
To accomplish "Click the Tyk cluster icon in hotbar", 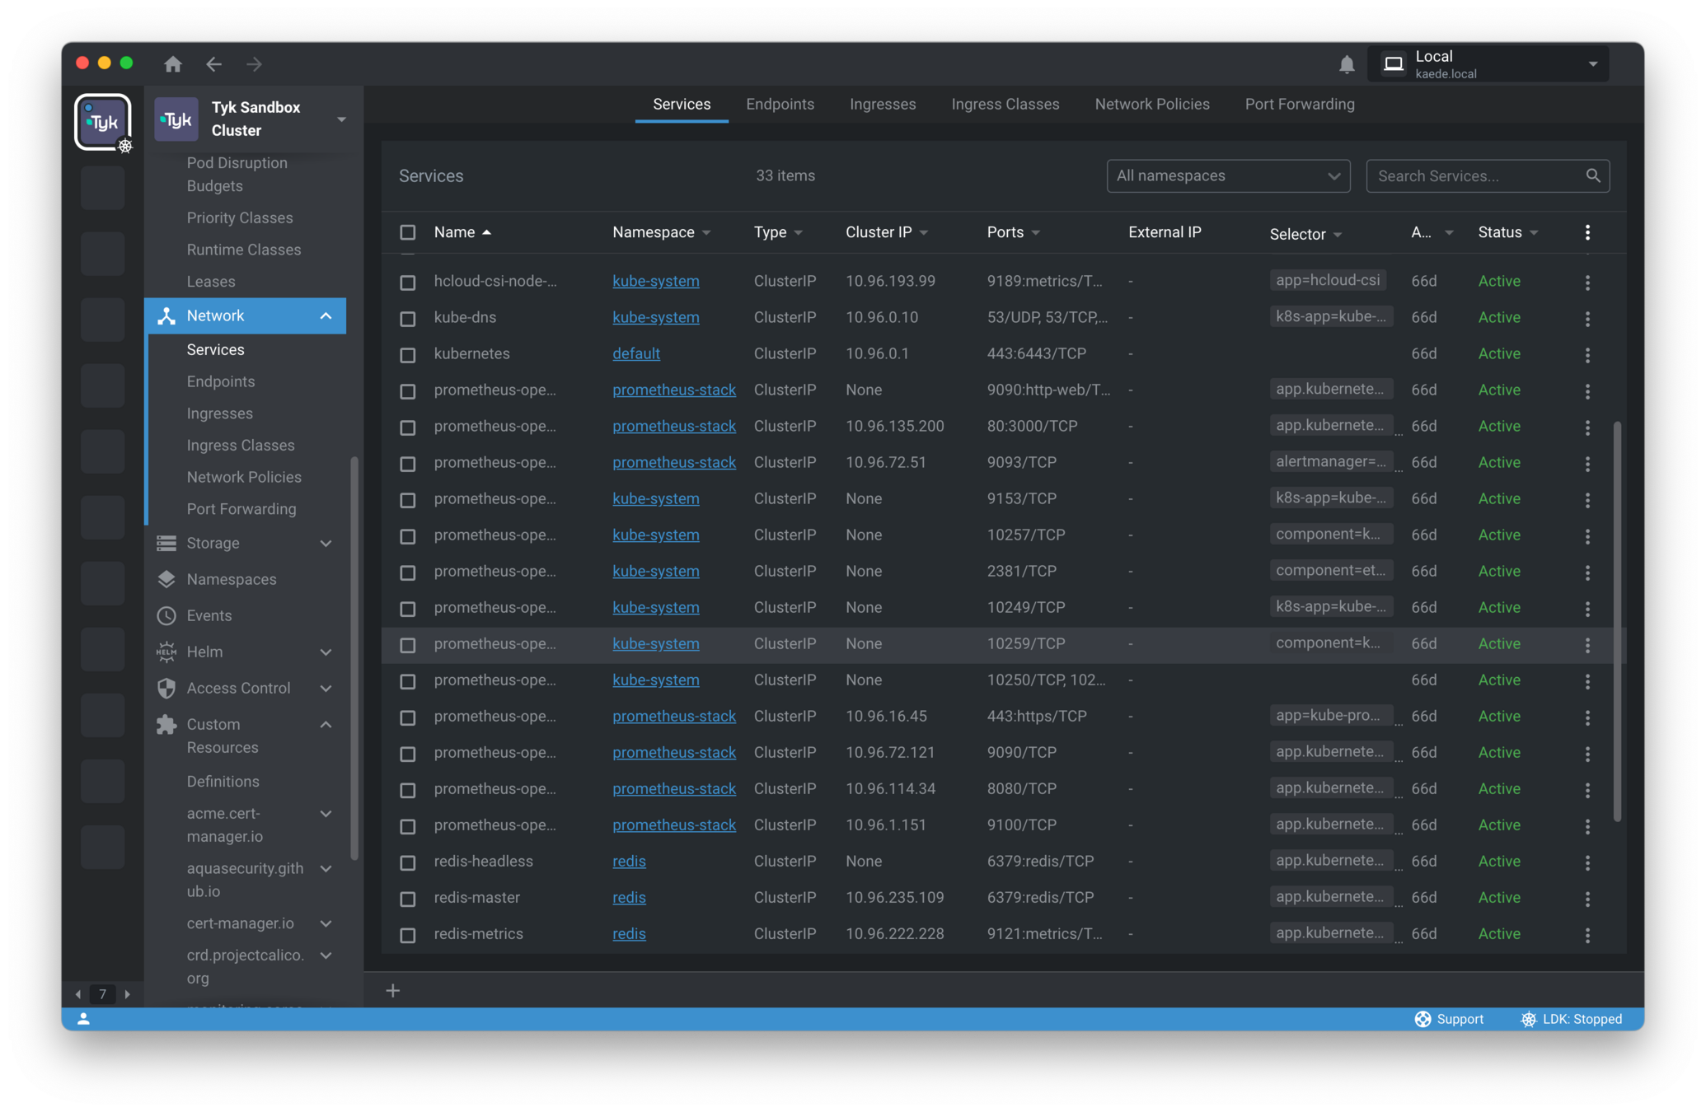I will click(103, 122).
